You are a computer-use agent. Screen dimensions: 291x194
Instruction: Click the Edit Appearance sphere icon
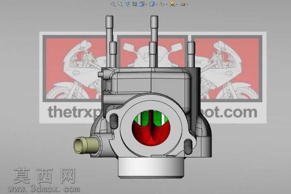click(173, 4)
